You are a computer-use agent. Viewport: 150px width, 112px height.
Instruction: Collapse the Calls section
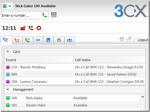click(x=8, y=52)
